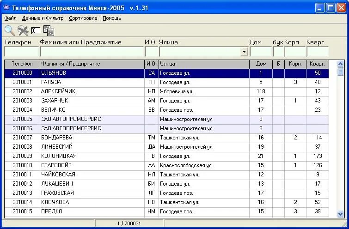349x229 pixels.
Task: Open the Данные и Фильтр menu
Action: 43,18
